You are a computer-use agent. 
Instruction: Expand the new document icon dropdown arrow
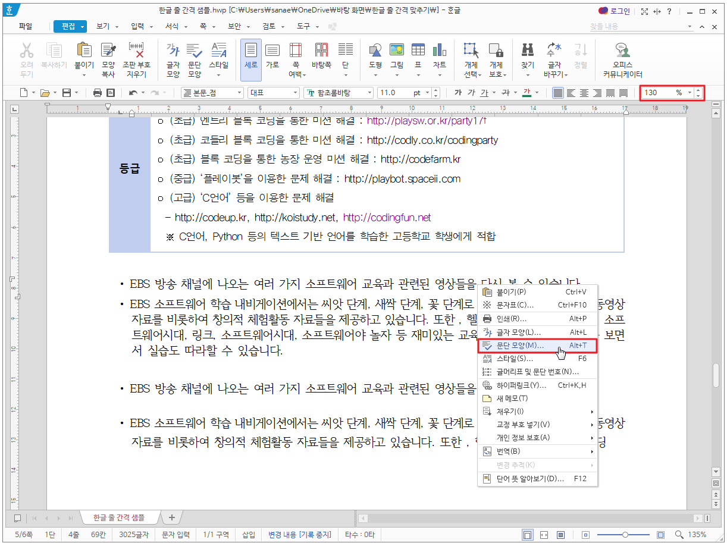[x=33, y=93]
